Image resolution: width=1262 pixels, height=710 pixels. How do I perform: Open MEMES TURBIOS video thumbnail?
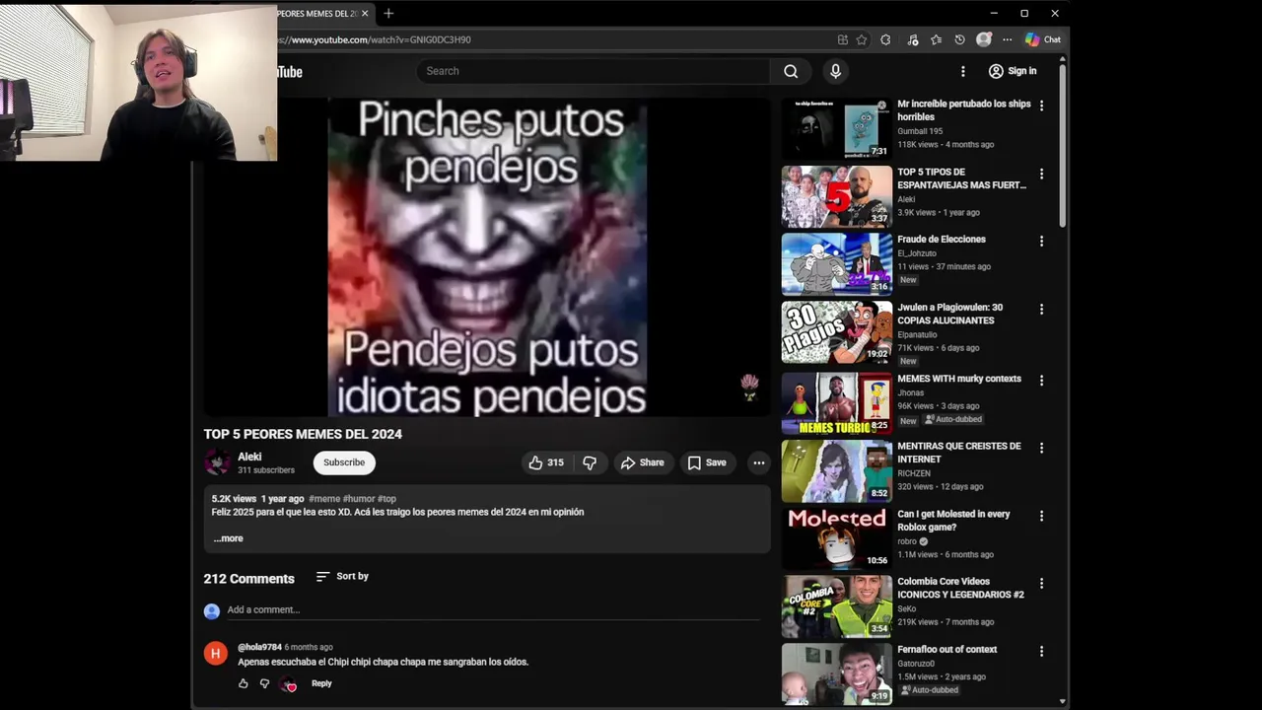[x=836, y=402]
